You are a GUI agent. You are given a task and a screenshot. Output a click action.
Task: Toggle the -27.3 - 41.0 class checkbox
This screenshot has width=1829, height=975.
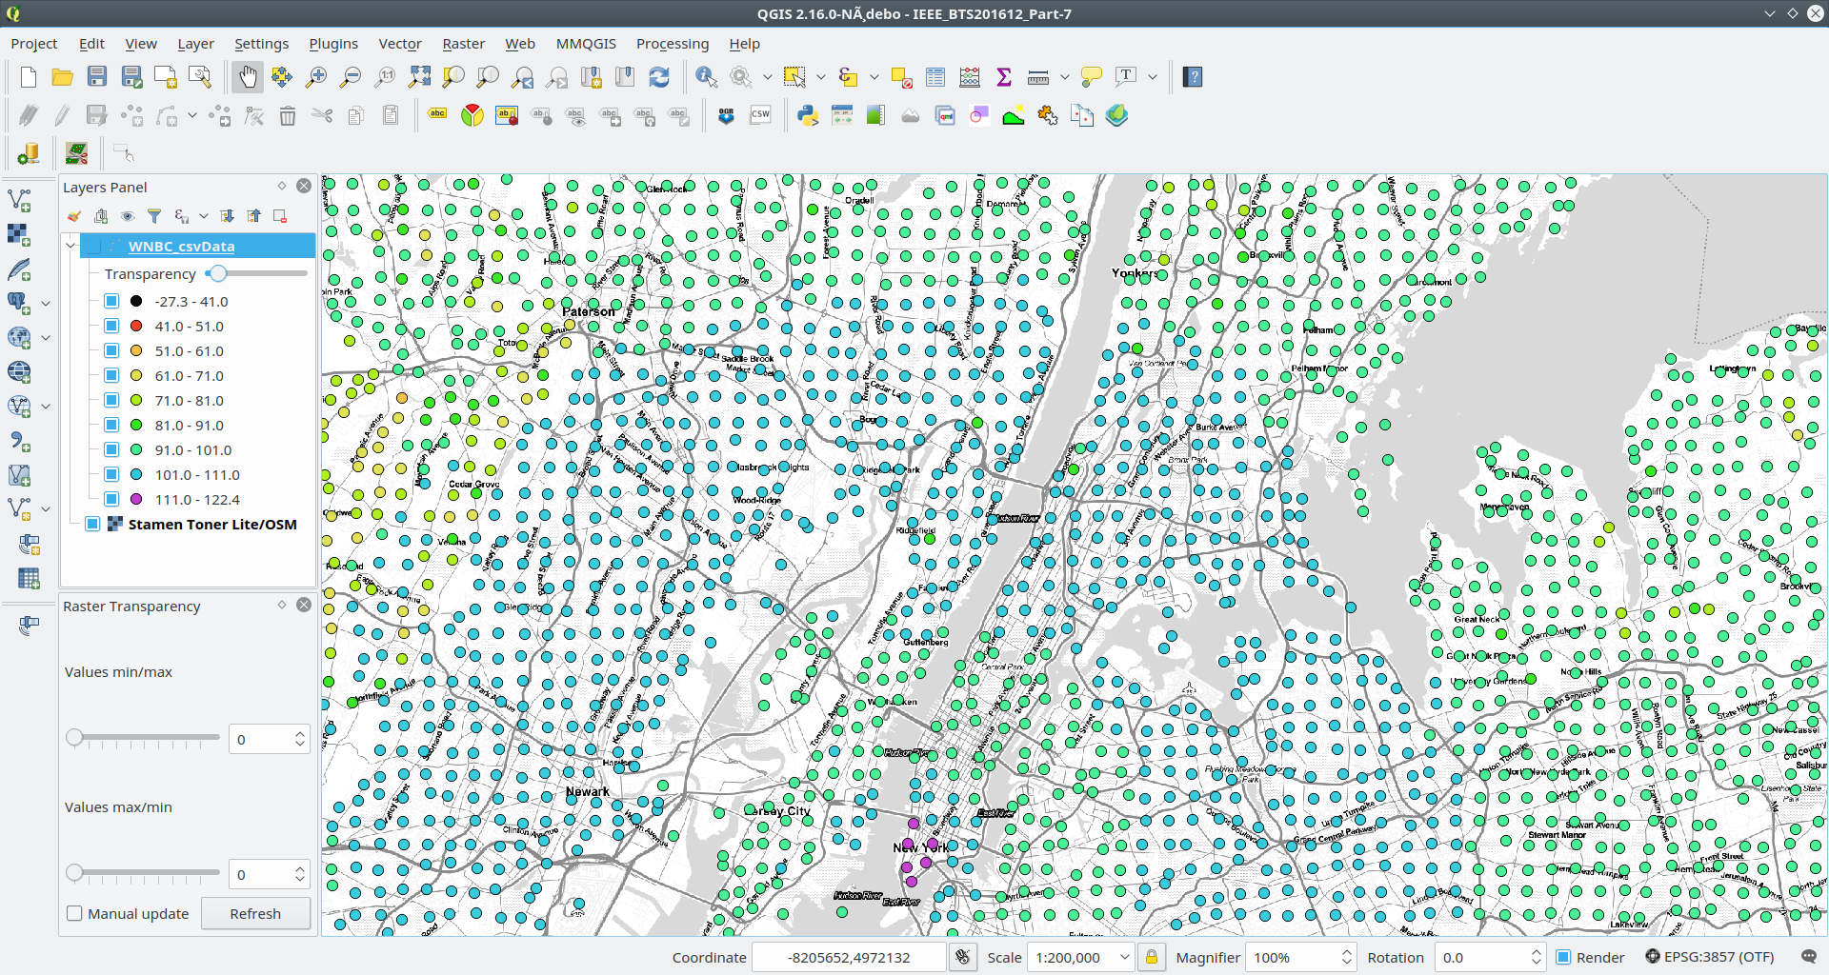(111, 301)
